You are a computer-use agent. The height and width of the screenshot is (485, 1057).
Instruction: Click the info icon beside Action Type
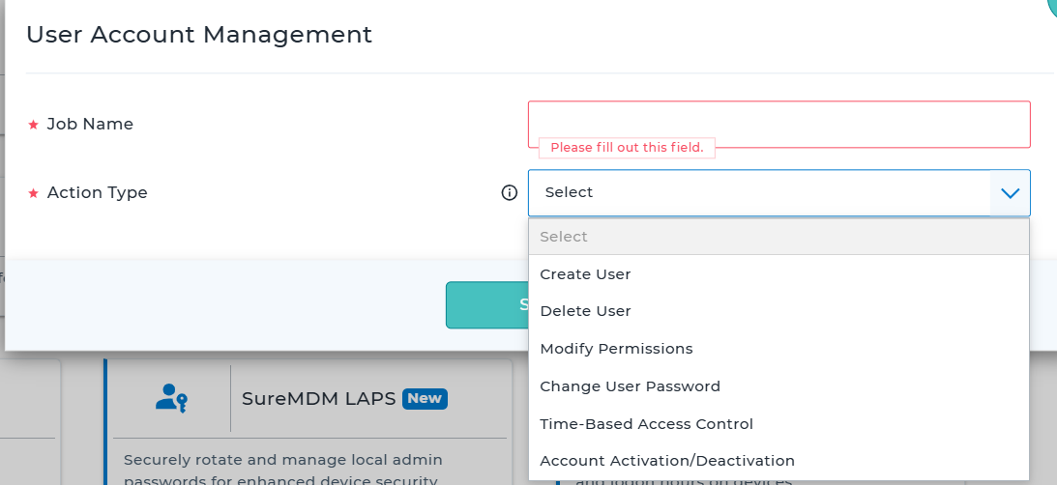coord(510,193)
